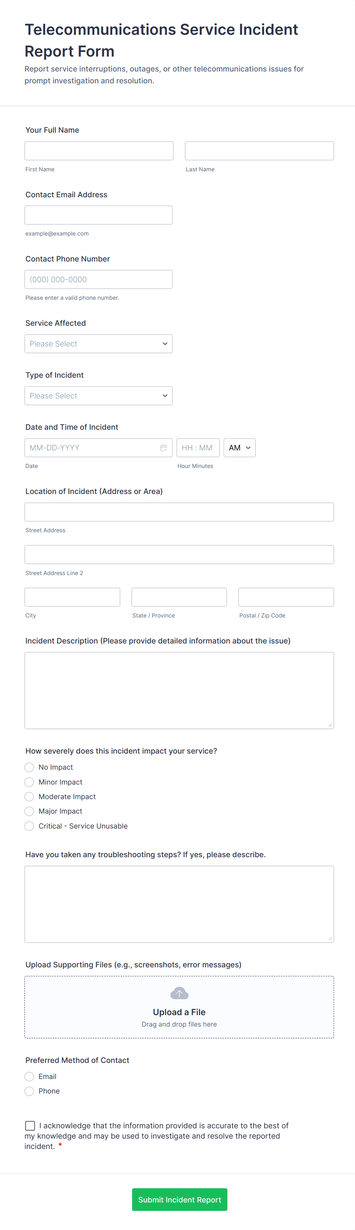The height and width of the screenshot is (1230, 355).
Task: Select the Email contact method option
Action: point(29,1076)
